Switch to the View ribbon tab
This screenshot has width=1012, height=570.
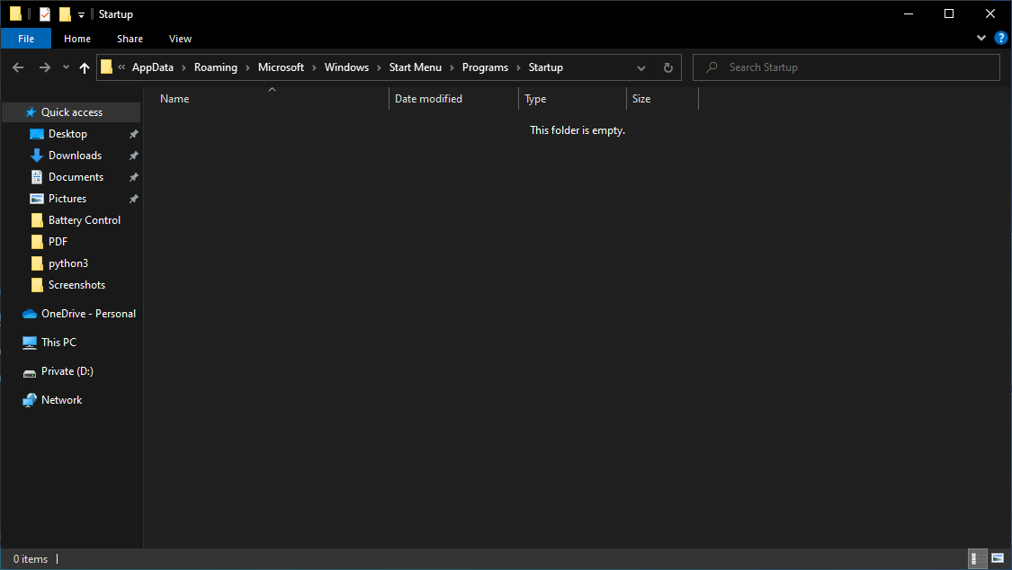(x=180, y=39)
